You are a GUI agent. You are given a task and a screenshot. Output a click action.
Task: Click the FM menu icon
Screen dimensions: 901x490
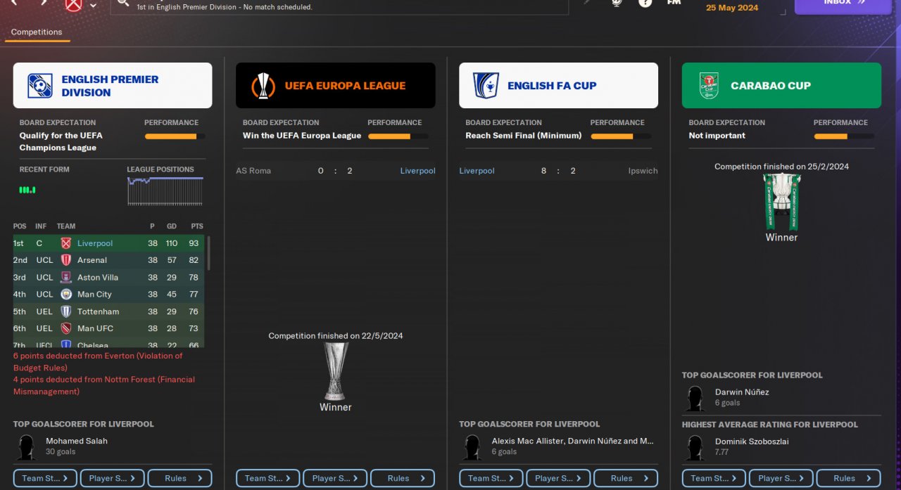click(x=674, y=3)
